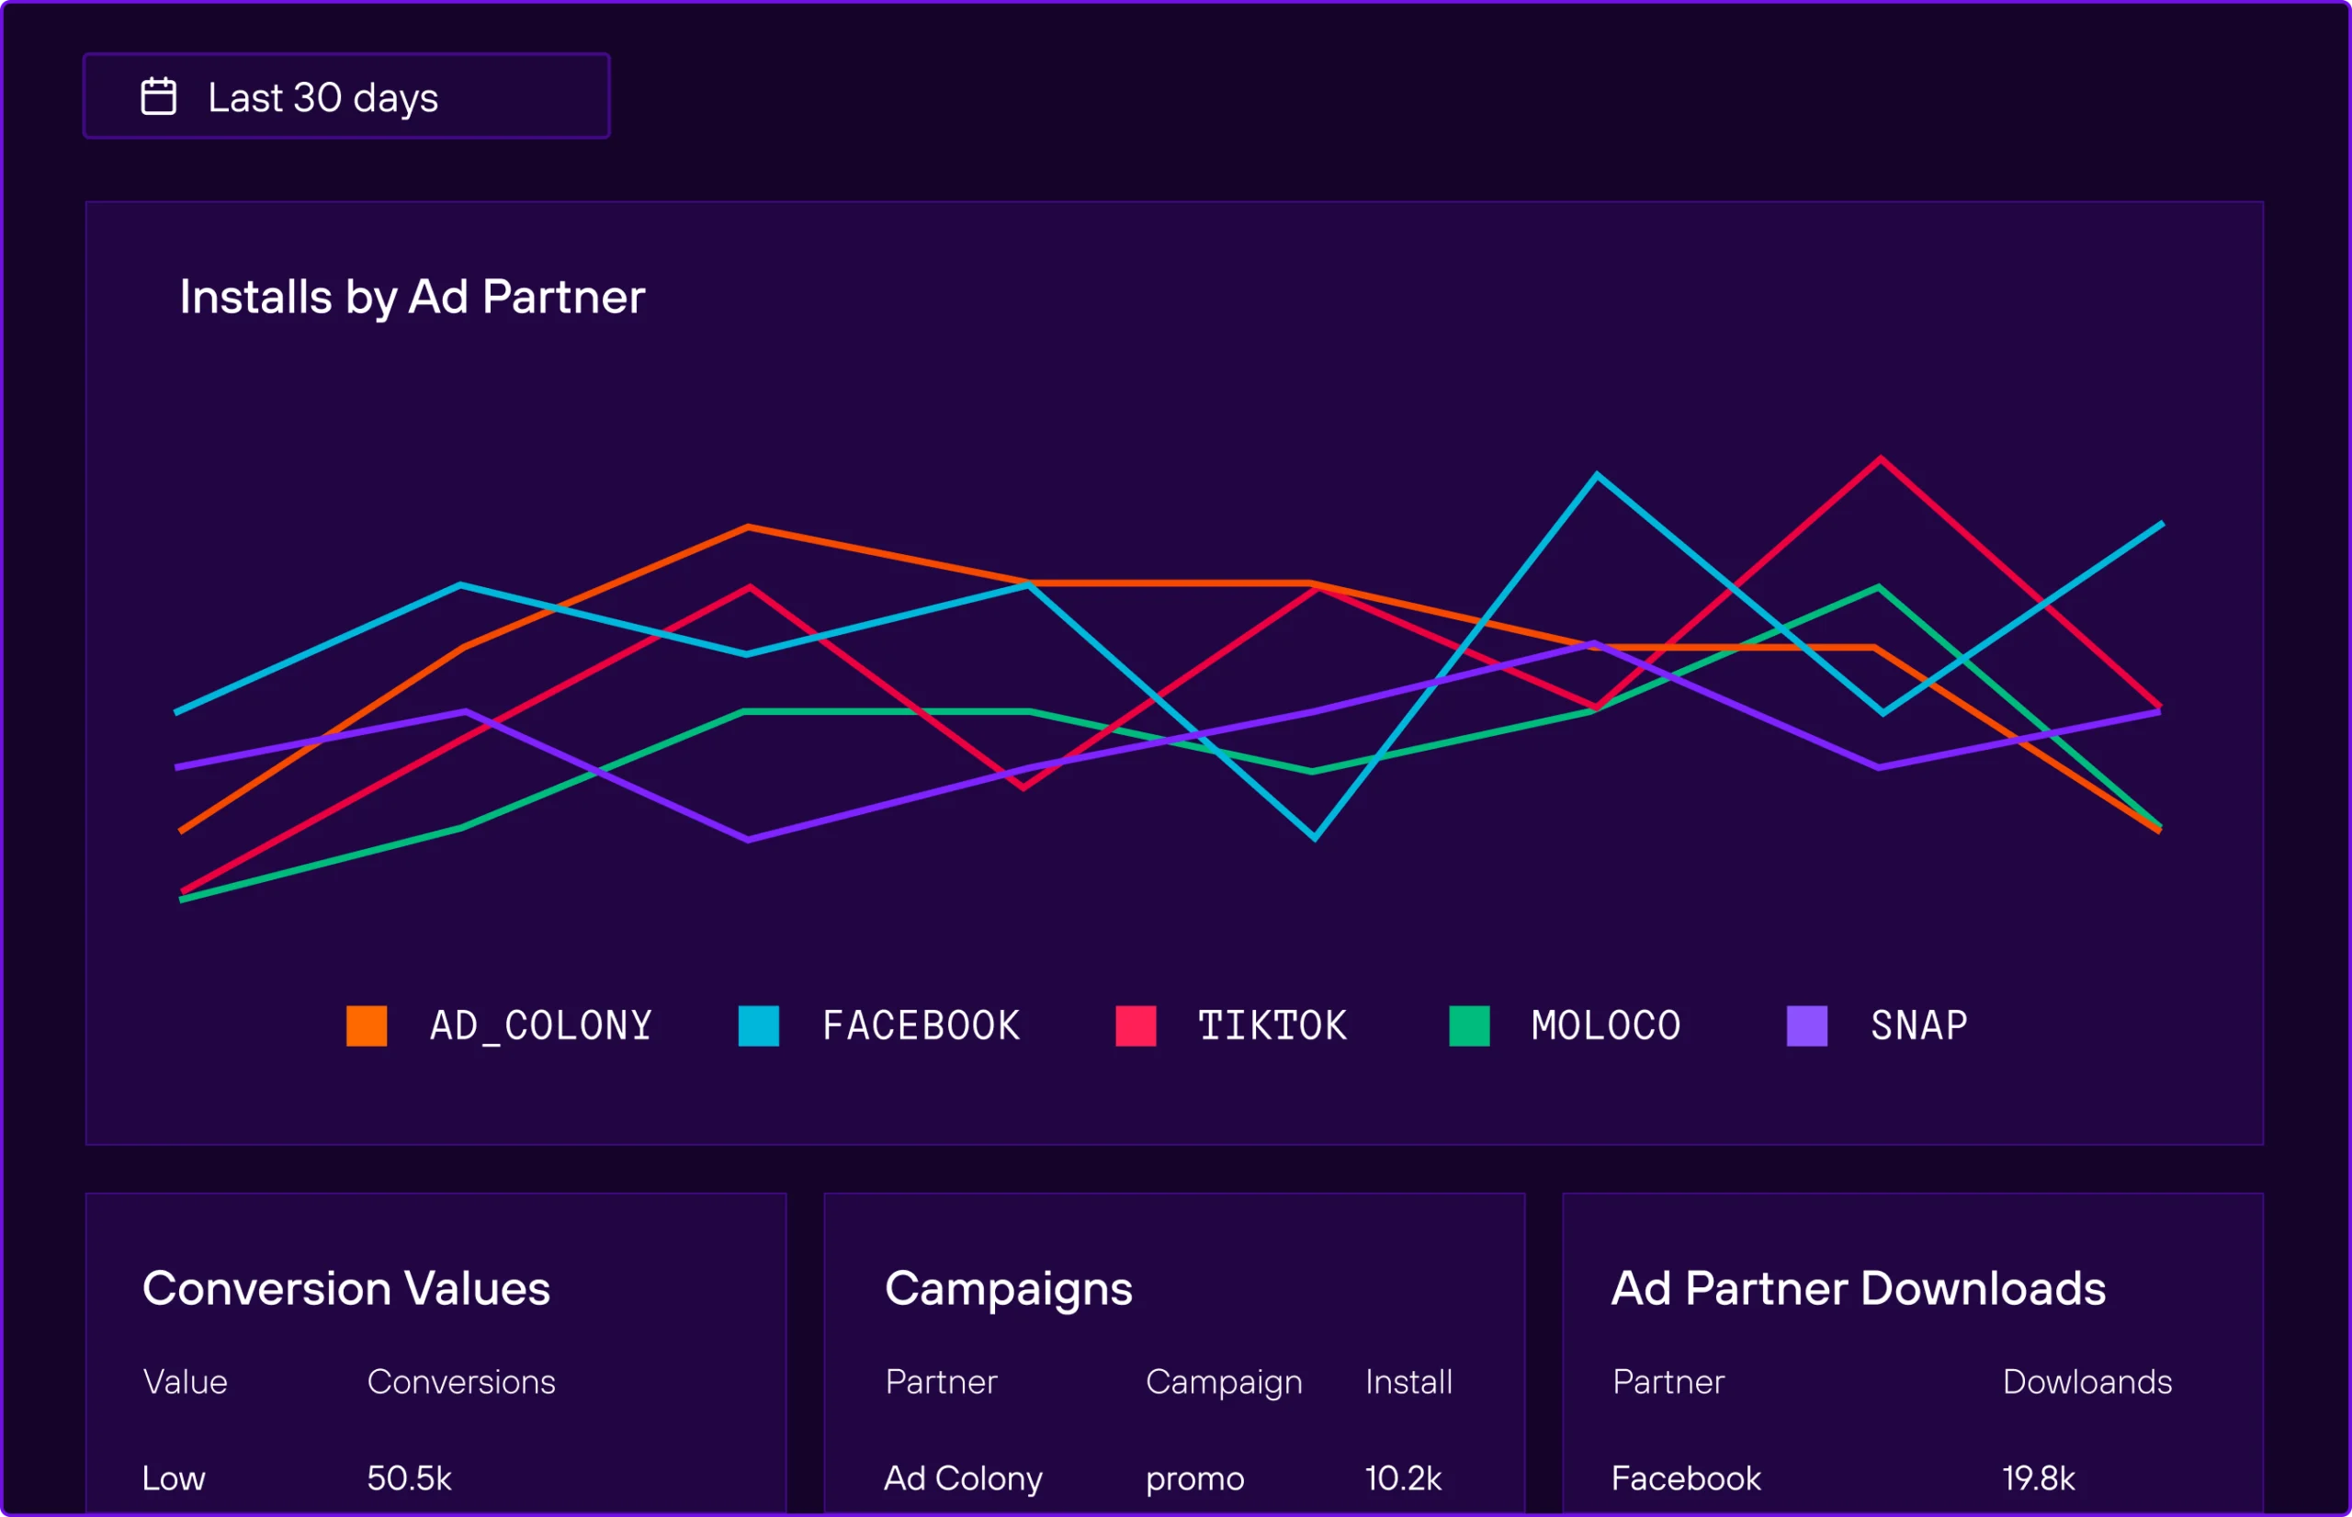Click the Installs by Ad Partner title

coord(412,297)
